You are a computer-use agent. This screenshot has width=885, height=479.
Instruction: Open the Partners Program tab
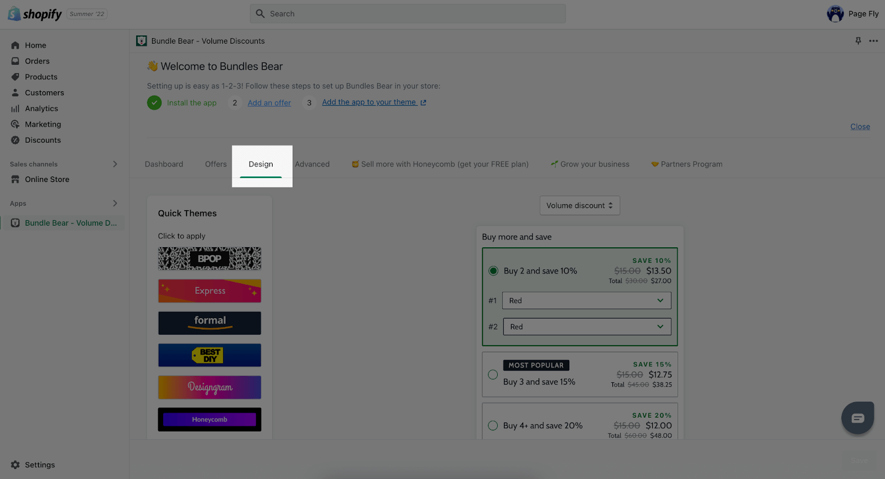(x=687, y=164)
